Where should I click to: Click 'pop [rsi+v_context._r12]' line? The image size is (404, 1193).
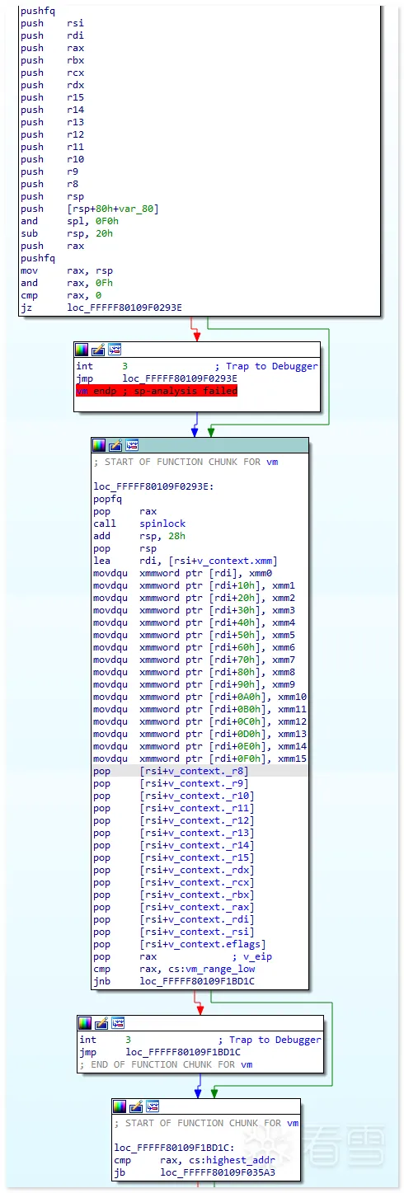click(174, 820)
